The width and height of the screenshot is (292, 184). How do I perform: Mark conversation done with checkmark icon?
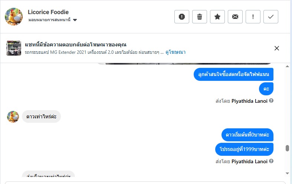pos(271,17)
